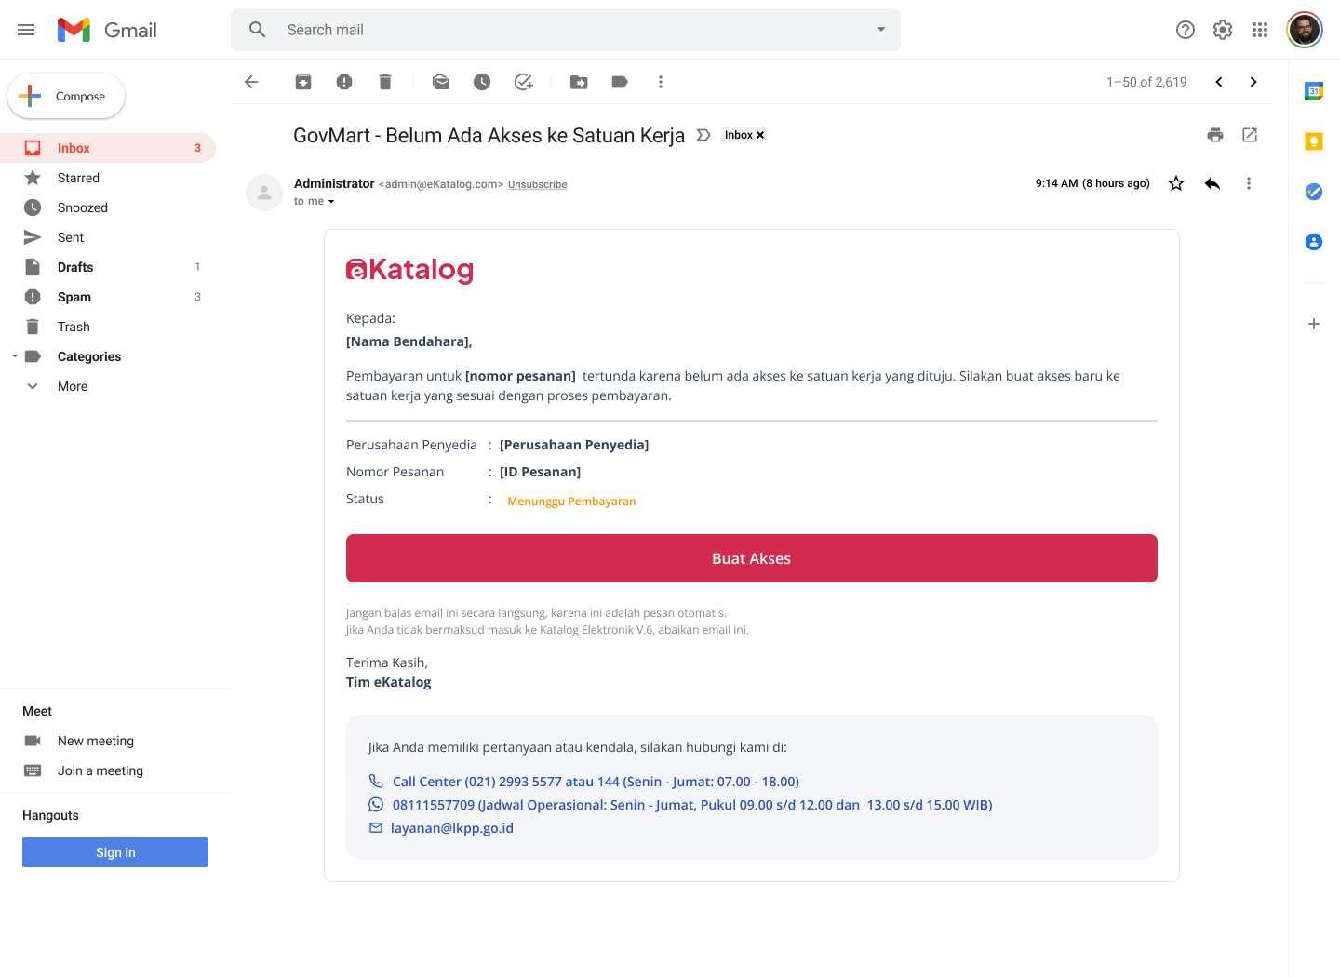Click the sender avatar icon
Viewport: 1340px width, 977px height.
point(264,193)
